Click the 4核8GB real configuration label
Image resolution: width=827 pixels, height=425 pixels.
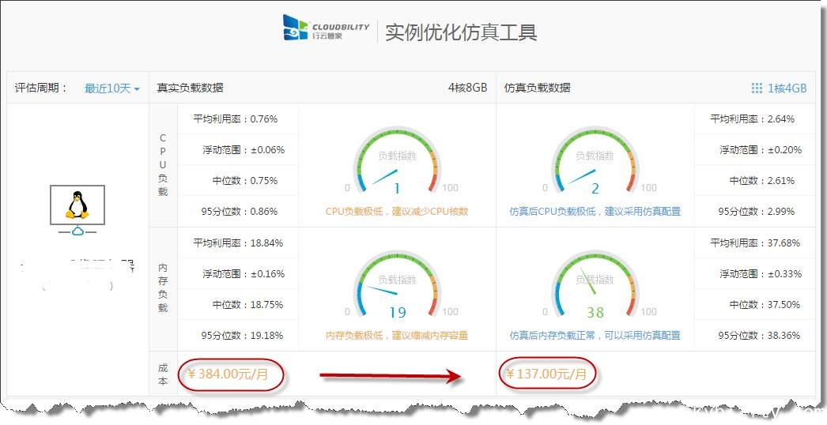467,88
